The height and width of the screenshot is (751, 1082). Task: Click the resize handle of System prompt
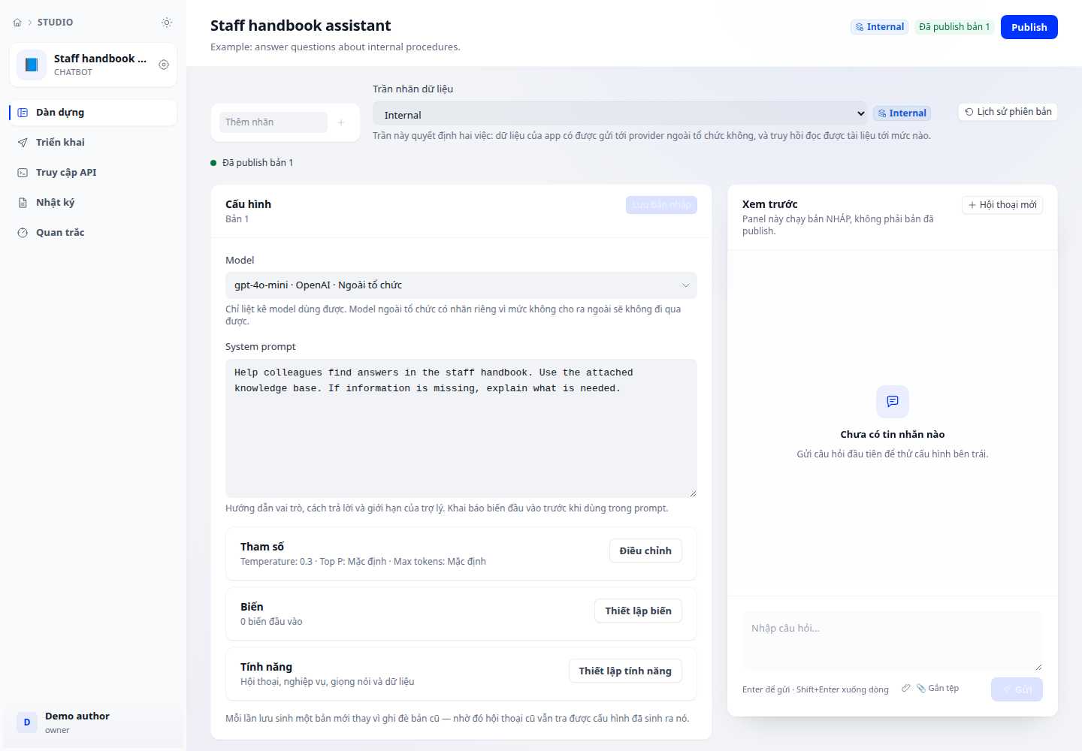pos(693,493)
